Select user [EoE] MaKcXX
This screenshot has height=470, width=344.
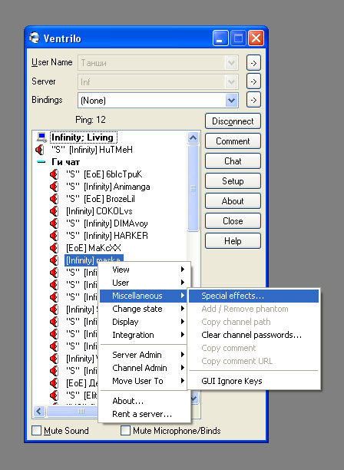point(94,248)
